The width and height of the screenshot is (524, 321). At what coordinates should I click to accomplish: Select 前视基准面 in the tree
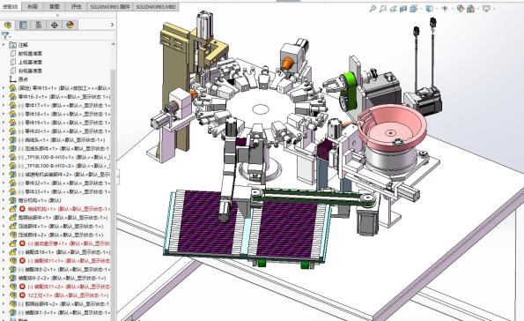tap(30, 54)
